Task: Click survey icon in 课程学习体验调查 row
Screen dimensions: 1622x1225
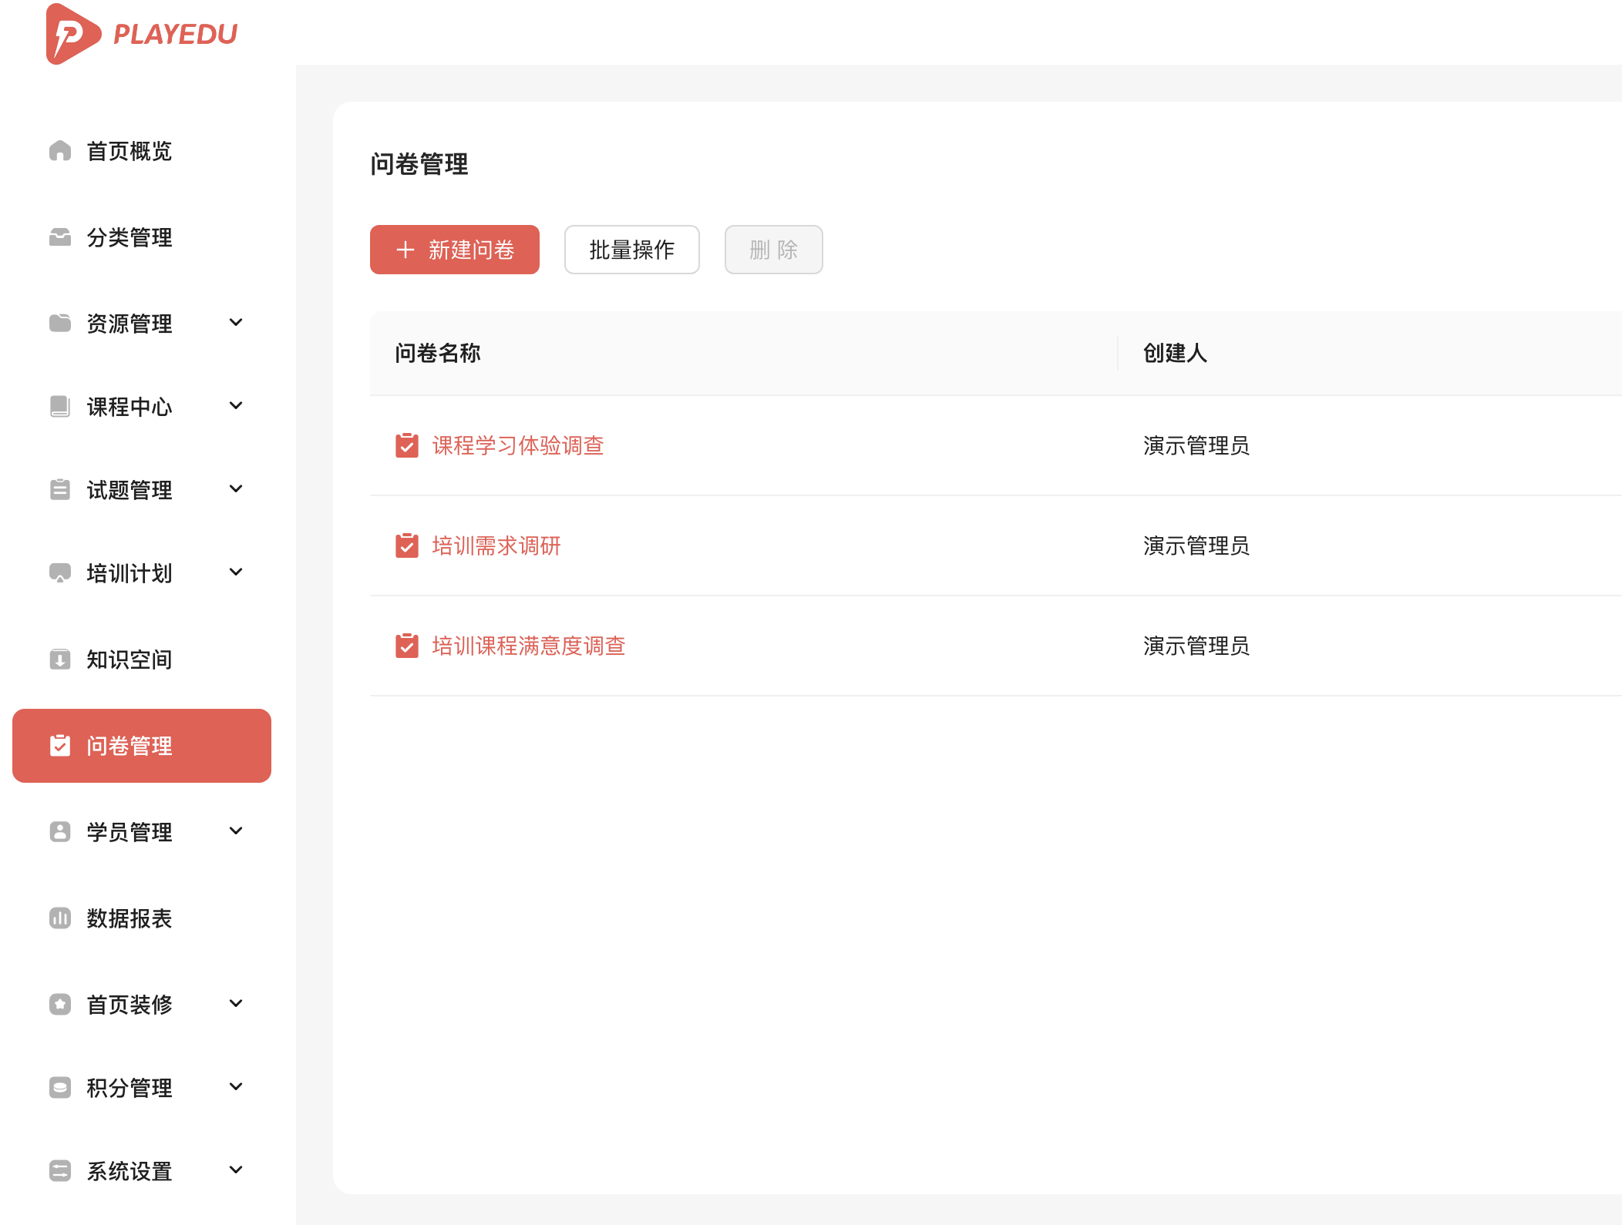Action: click(x=407, y=445)
